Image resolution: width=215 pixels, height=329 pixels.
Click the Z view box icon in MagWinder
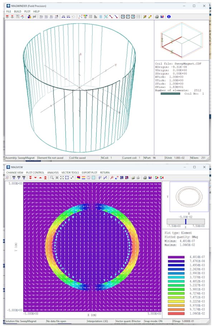coord(133,17)
